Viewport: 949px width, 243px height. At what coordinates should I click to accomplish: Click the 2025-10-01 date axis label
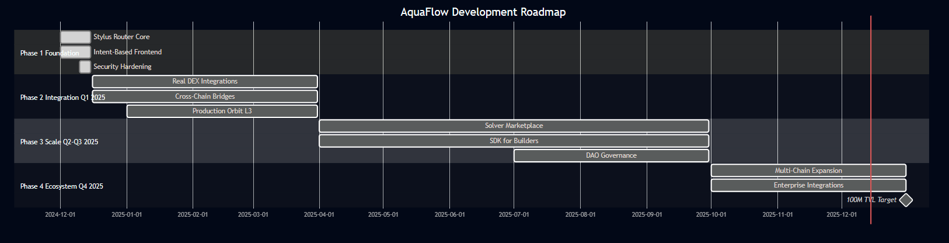click(x=711, y=214)
